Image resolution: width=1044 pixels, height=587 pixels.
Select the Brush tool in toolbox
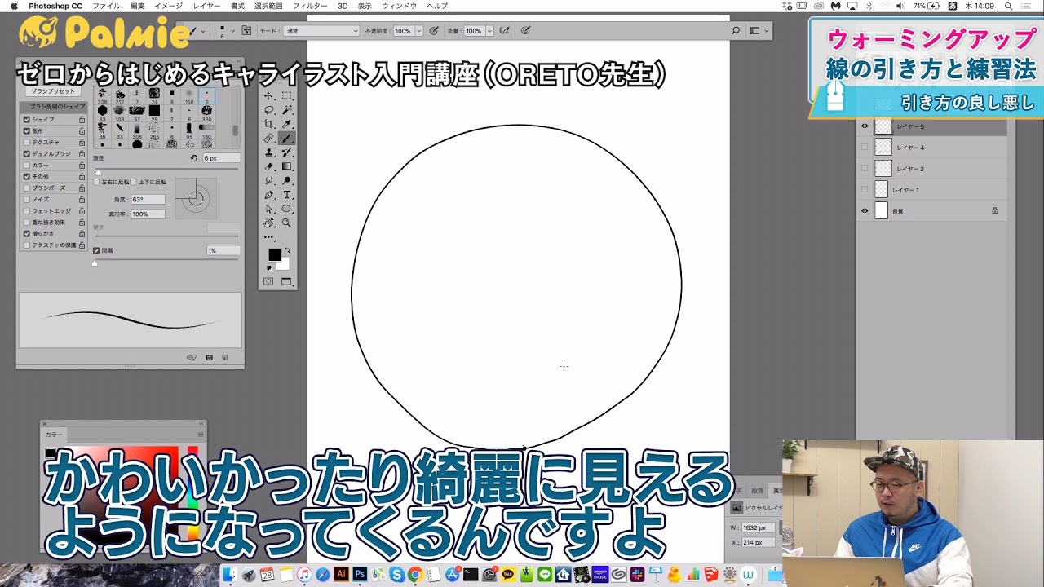tap(287, 139)
